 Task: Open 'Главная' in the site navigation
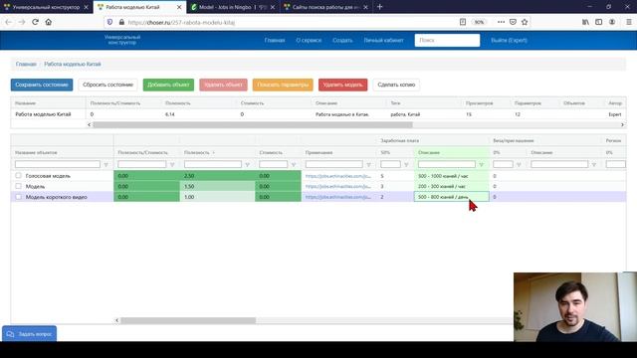275,40
